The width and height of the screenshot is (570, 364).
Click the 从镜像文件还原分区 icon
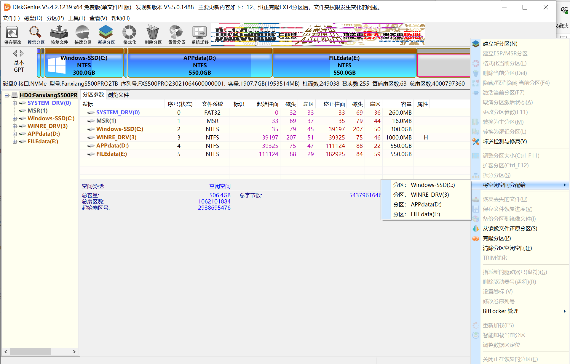pyautogui.click(x=476, y=229)
